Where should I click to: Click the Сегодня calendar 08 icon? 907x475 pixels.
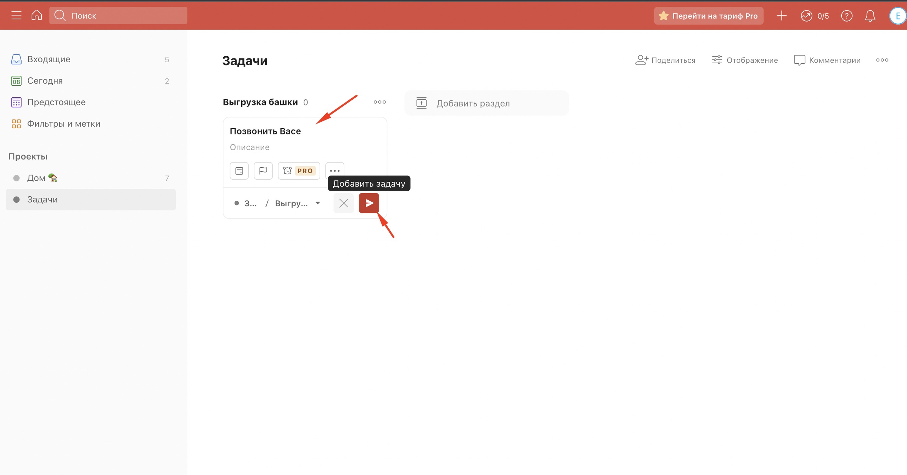(x=16, y=81)
